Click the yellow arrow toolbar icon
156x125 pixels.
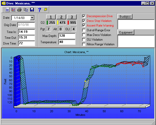tap(46, 10)
